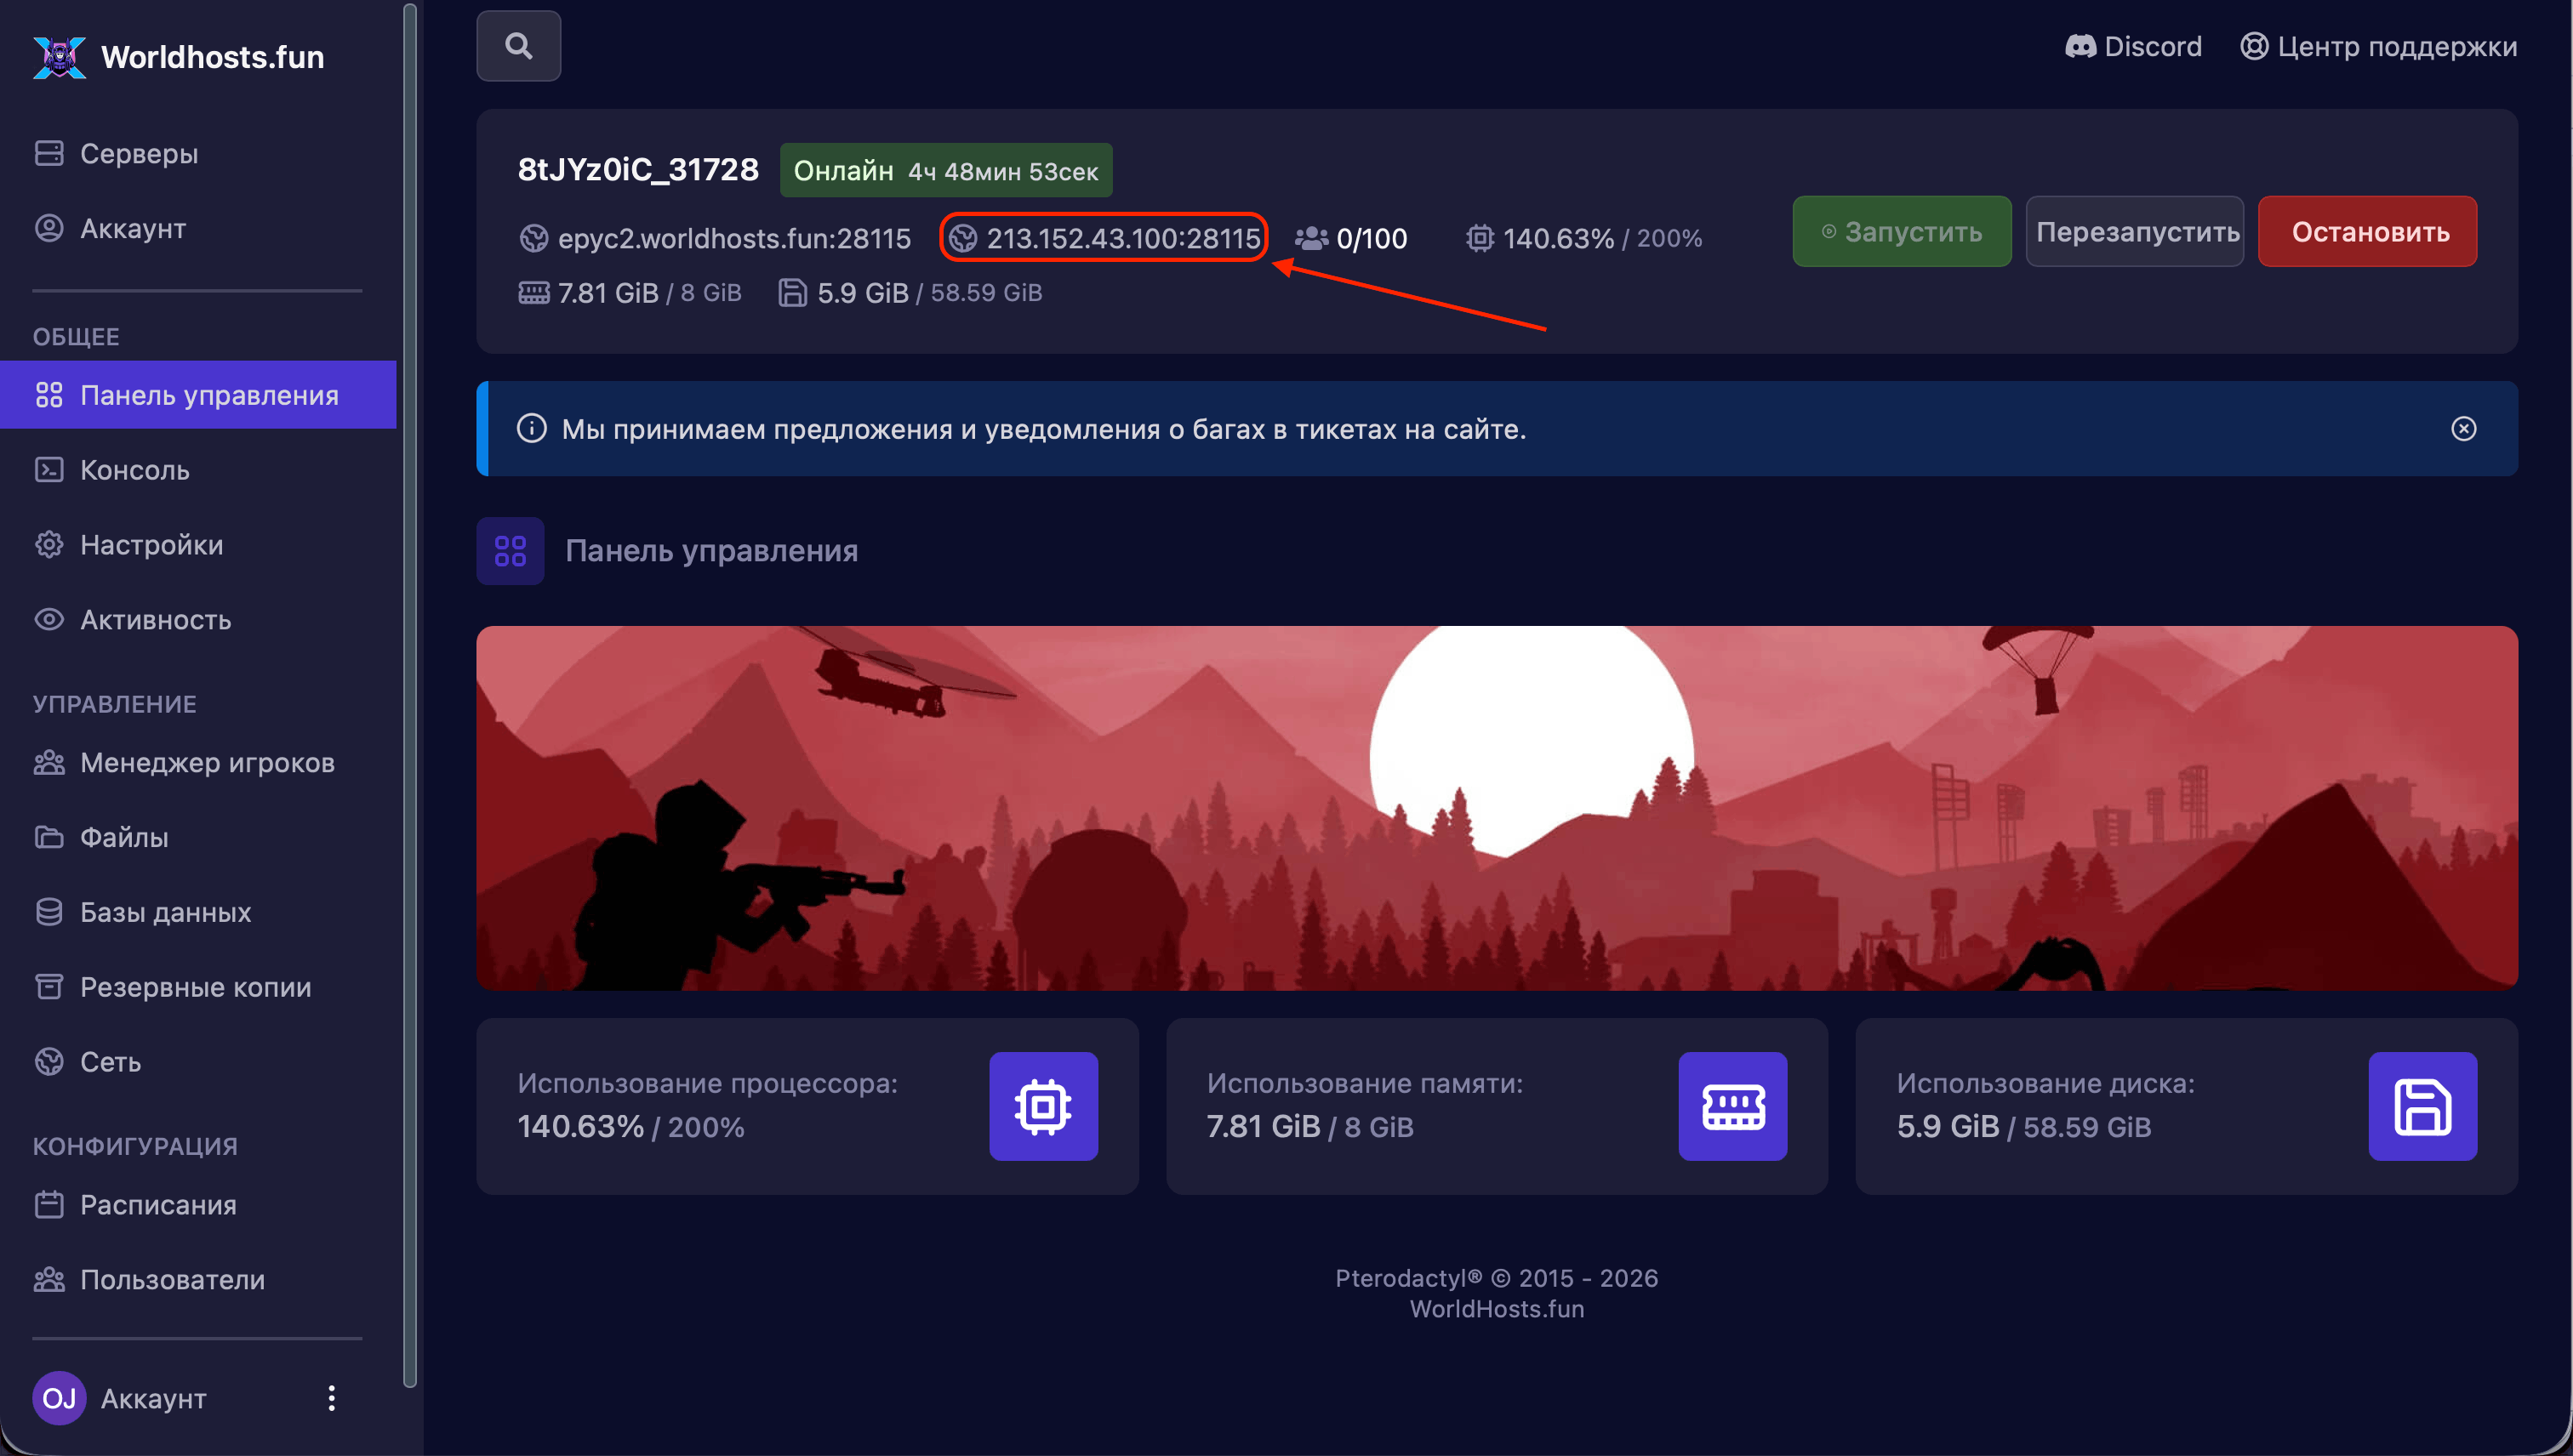Click the memory usage card icon
Screen dimensions: 2573x1456
(1732, 1106)
